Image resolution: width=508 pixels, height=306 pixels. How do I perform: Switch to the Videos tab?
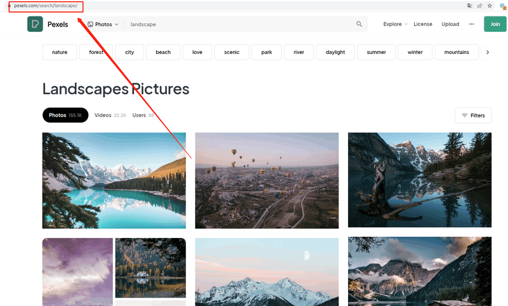110,115
